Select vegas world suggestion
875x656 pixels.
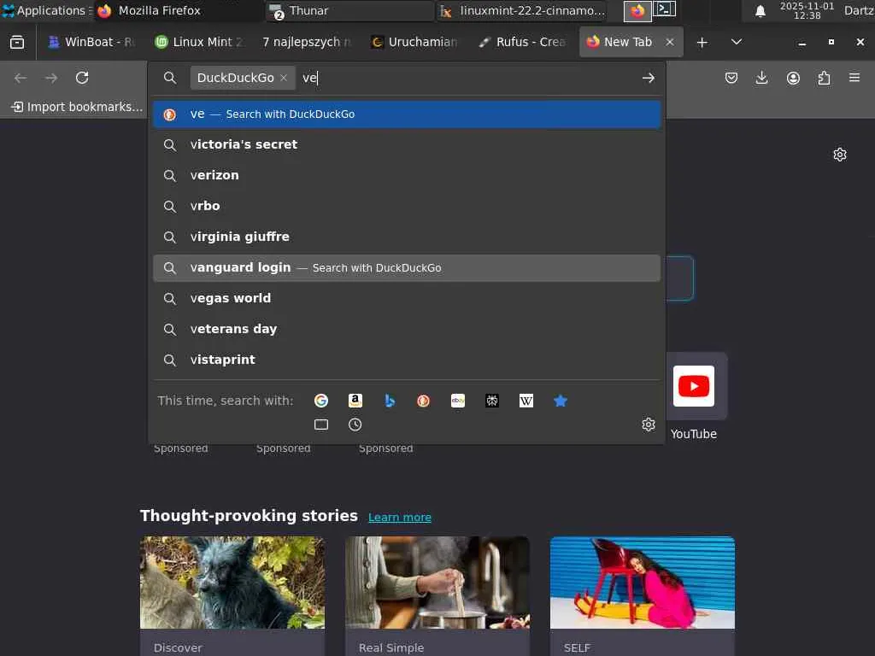click(407, 298)
